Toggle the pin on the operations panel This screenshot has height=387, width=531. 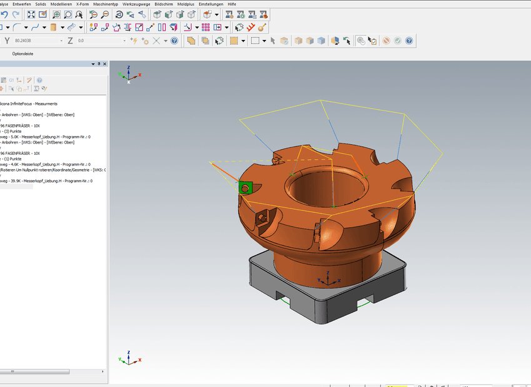point(99,64)
